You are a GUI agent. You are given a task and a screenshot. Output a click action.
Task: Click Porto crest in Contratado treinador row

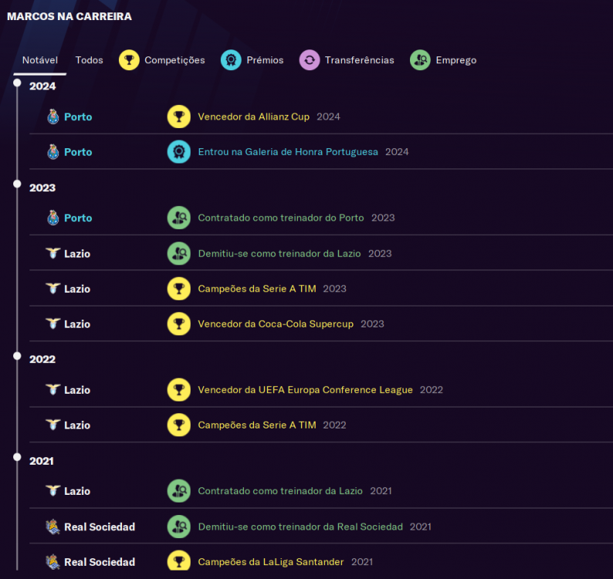[53, 218]
